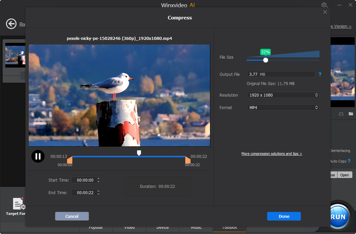
Task: Click the orange trim end handle
Action: tap(188, 160)
